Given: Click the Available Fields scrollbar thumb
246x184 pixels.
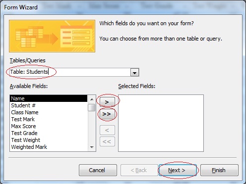Looking at the screenshot, I should tap(91, 107).
